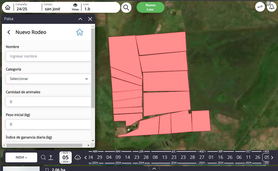Screen dimensions: 278x171
Task: Open notifications bell icon
Action: tap(271, 7)
